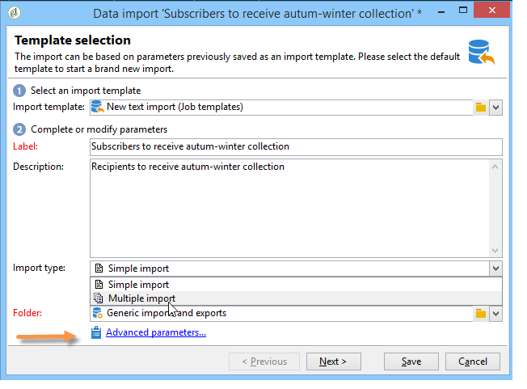Viewport: 527px width, 389px height.
Task: Click the Folder field Generic imports and exports
Action: (x=281, y=313)
